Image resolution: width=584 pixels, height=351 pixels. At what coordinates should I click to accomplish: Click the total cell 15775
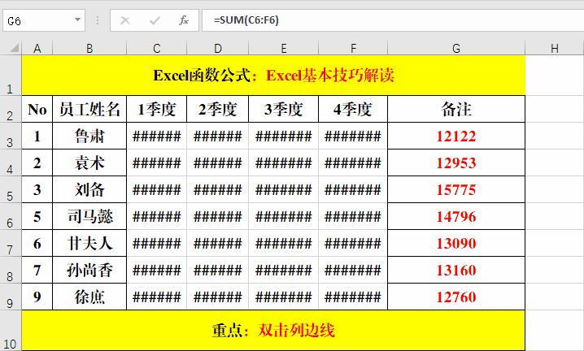[456, 189]
